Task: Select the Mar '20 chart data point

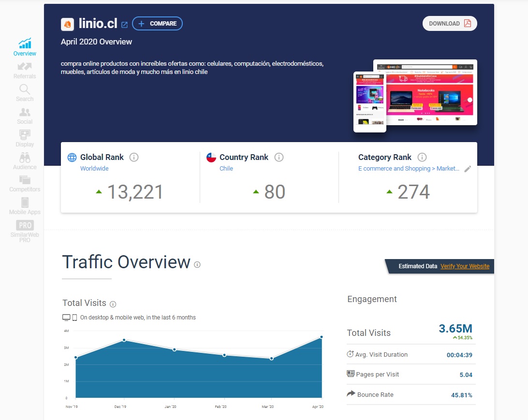Action: point(271,359)
